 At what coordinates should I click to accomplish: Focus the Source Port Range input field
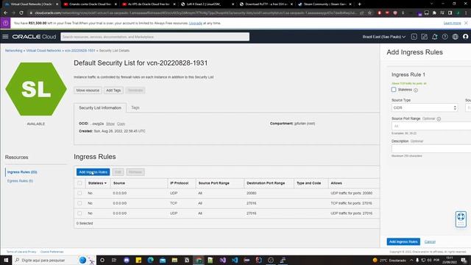point(431,126)
